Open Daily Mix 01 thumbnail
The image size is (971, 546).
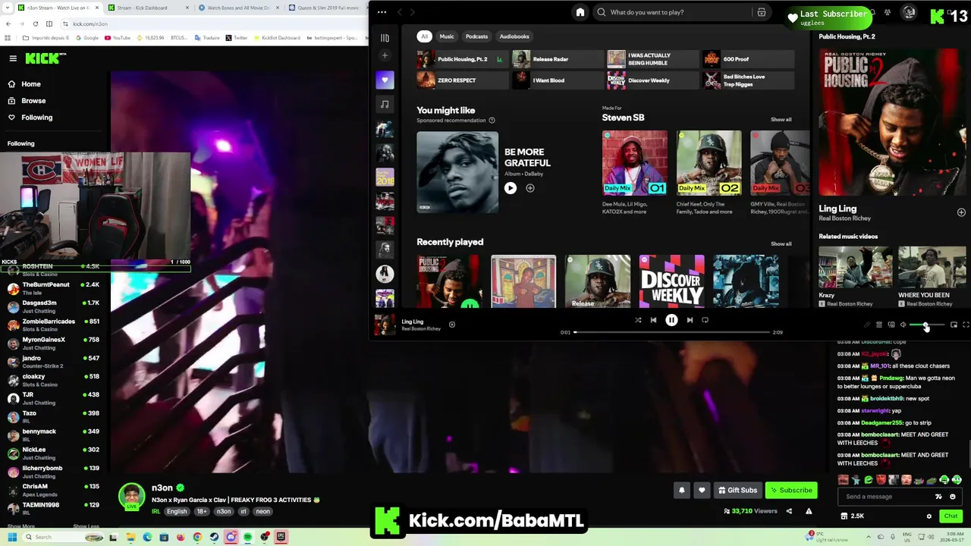[x=635, y=162]
